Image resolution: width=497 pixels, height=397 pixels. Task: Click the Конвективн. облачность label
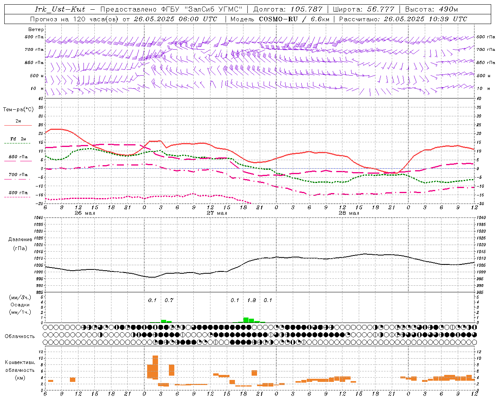coord(20,366)
